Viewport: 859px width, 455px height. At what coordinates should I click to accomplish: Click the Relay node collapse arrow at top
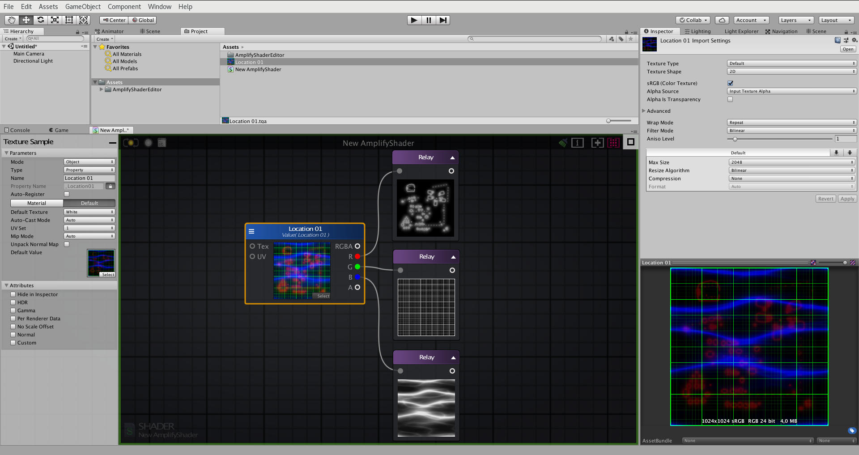click(x=452, y=157)
